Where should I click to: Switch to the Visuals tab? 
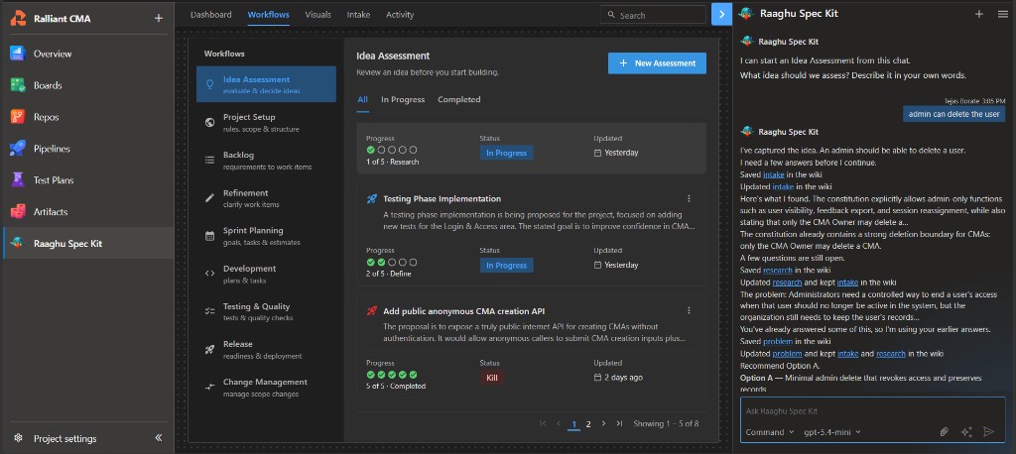[317, 14]
